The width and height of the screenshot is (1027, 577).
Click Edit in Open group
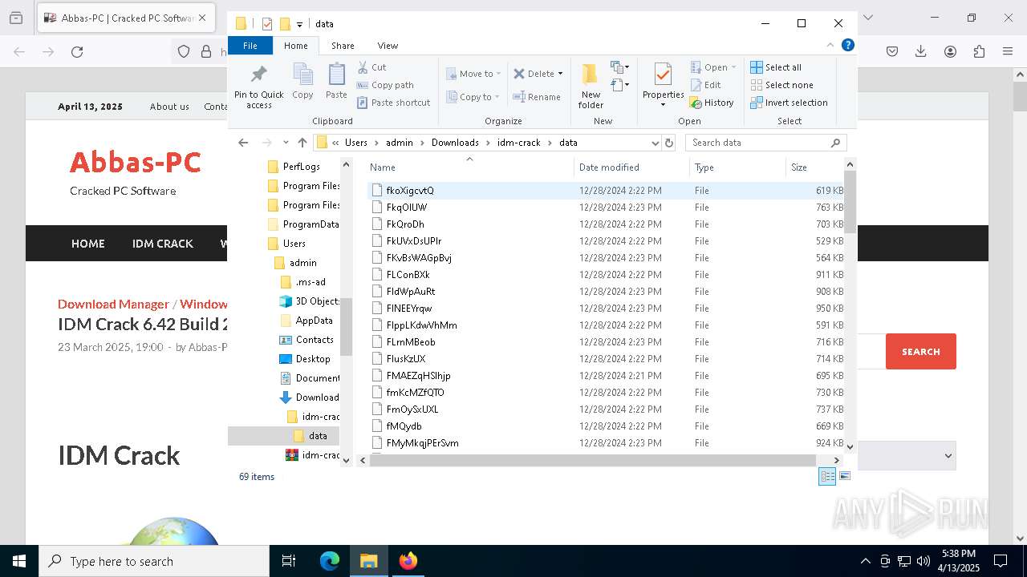pyautogui.click(x=705, y=85)
